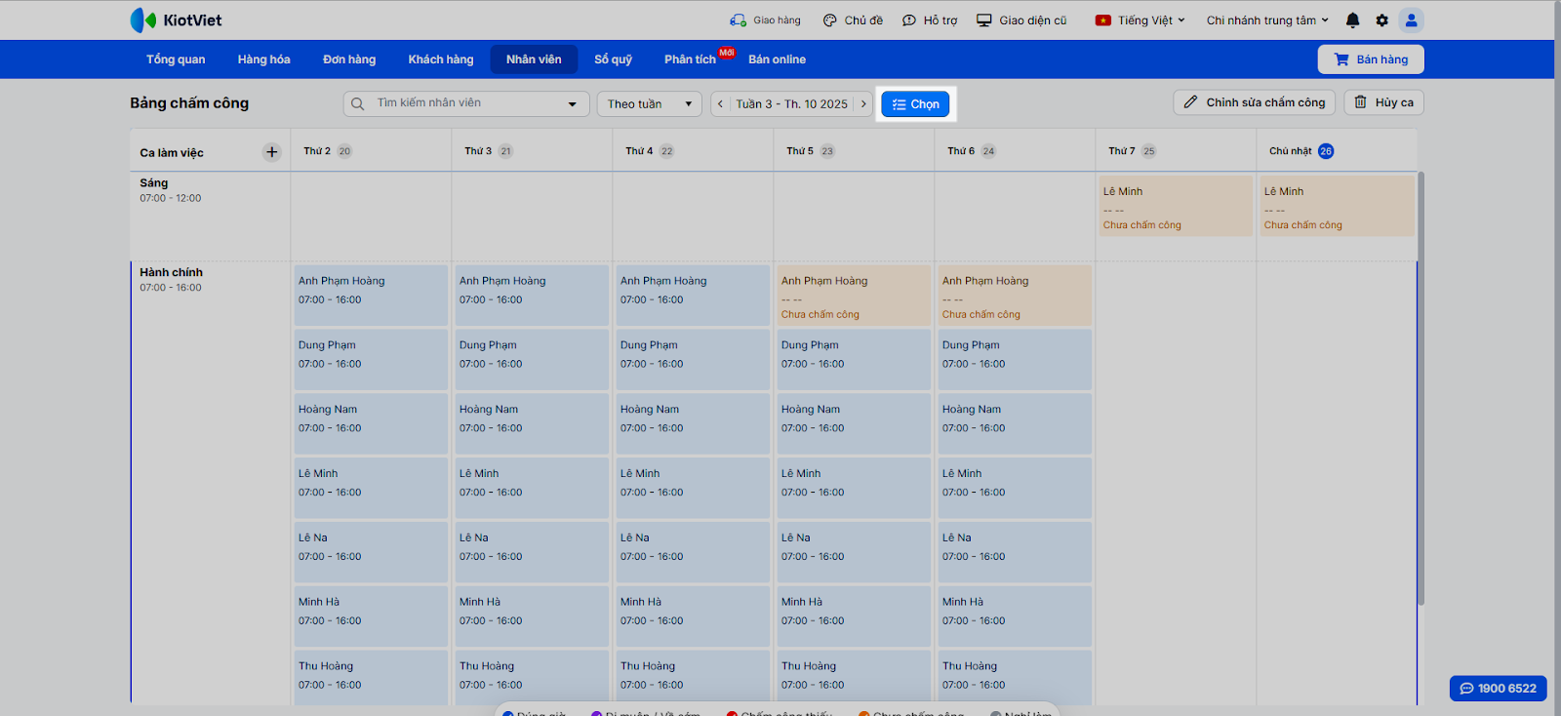Click Chỉnh sửa chấm công button
The width and height of the screenshot is (1561, 716).
(1255, 102)
